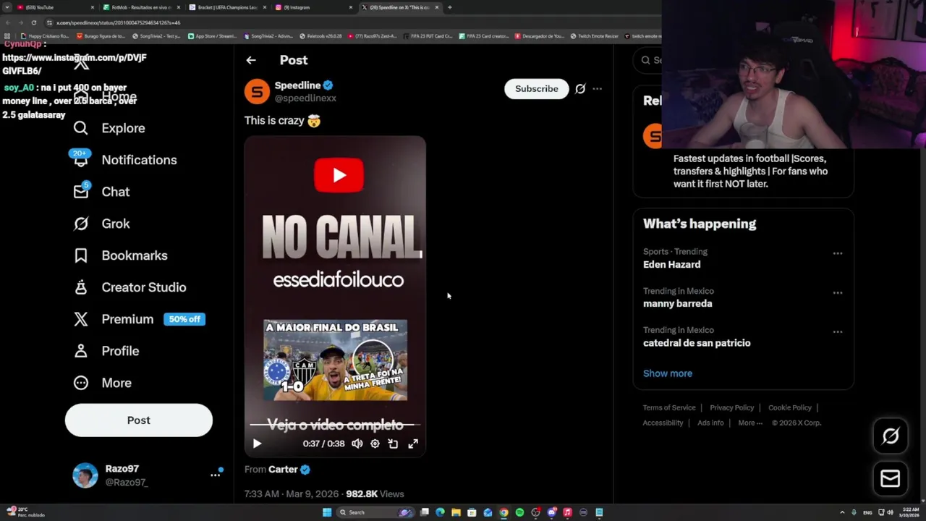The width and height of the screenshot is (926, 521).
Task: Open options for manny barreda trend
Action: pyautogui.click(x=838, y=292)
